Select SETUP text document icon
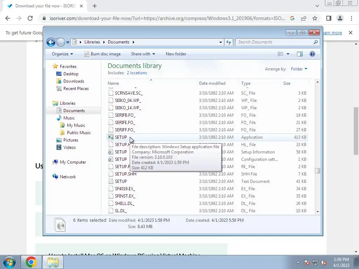Image resolution: width=359 pixels, height=269 pixels. point(111,181)
